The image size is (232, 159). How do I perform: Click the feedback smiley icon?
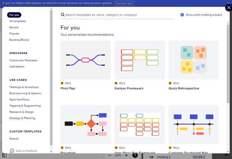[12, 151]
